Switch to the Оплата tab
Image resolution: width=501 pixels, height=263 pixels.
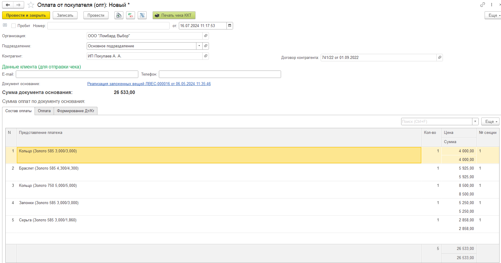[44, 111]
